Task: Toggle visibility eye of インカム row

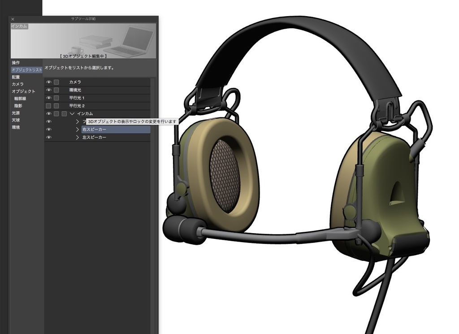Action: click(48, 113)
